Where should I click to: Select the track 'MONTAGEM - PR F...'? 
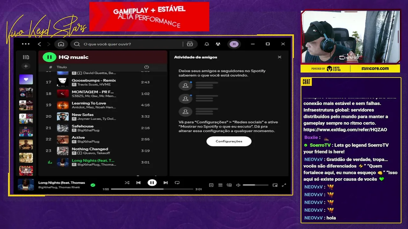(x=93, y=92)
